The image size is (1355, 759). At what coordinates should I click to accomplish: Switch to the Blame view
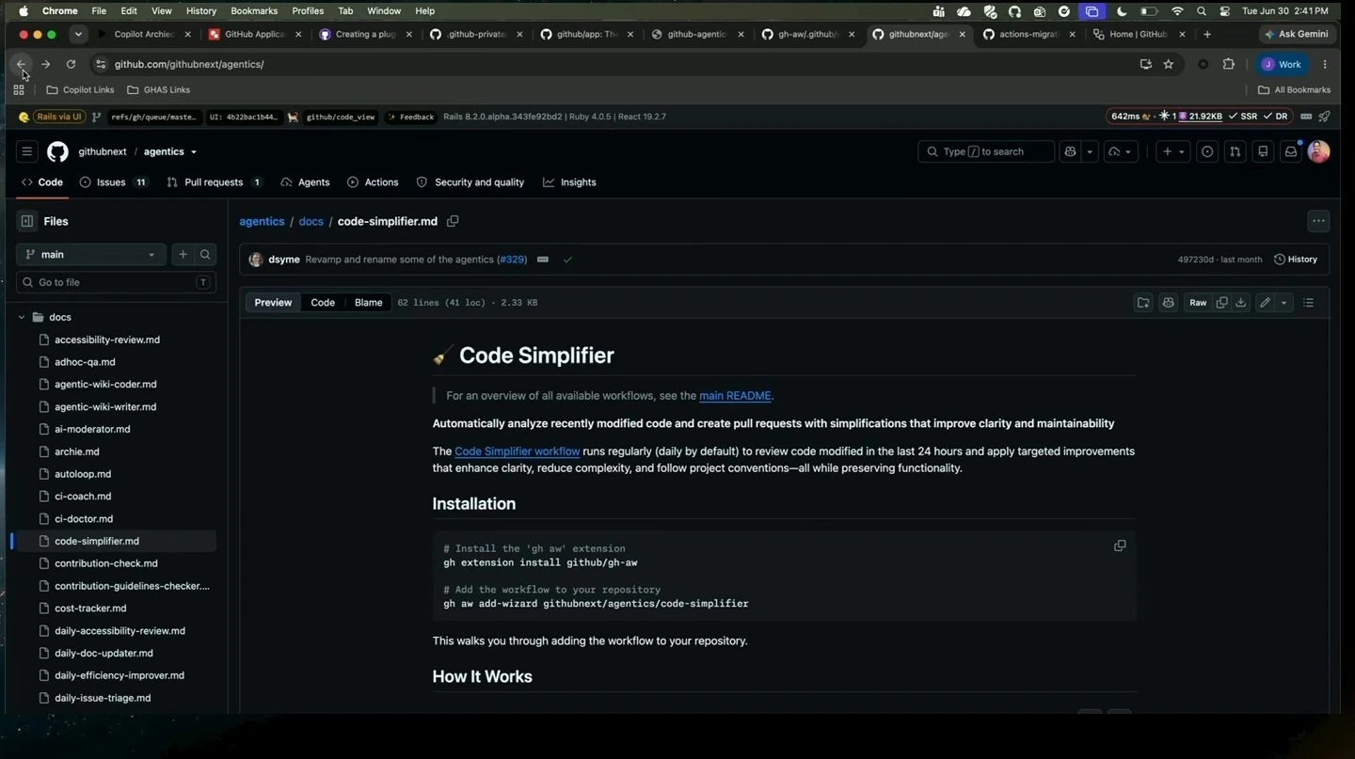tap(368, 303)
